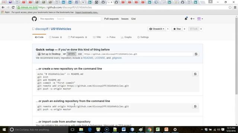Open the plus create-new dropdown
Viewport: 238px width, 133px height.
pos(192,19)
